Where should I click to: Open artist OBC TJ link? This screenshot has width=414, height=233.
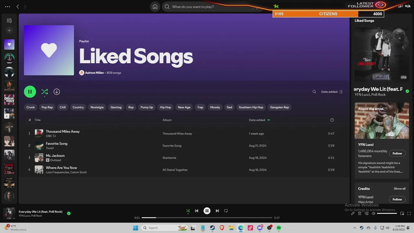[51, 136]
